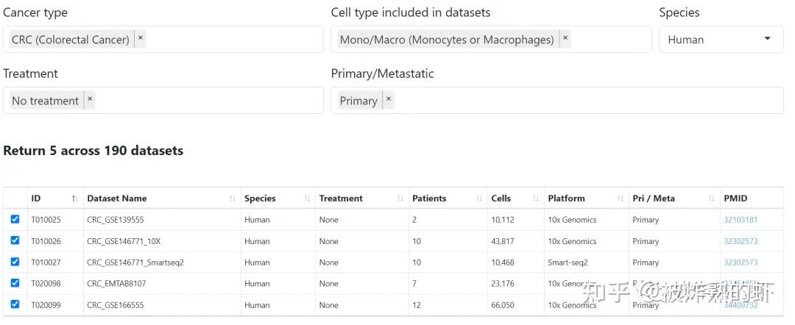Viewport: 795px width, 325px height.
Task: Uncheck the CRC_GSE146771_Smartseq2 row checkbox
Action: point(15,262)
